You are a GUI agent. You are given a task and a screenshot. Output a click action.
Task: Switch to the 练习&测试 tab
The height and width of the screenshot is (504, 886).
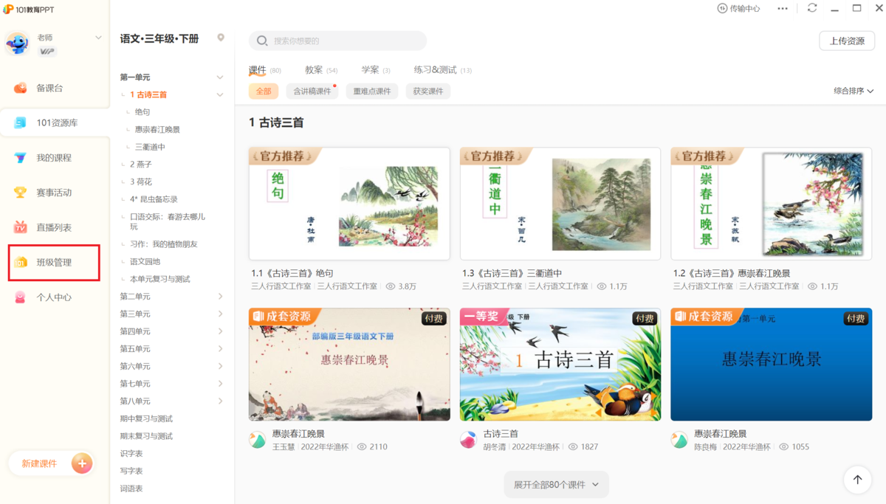coord(436,70)
